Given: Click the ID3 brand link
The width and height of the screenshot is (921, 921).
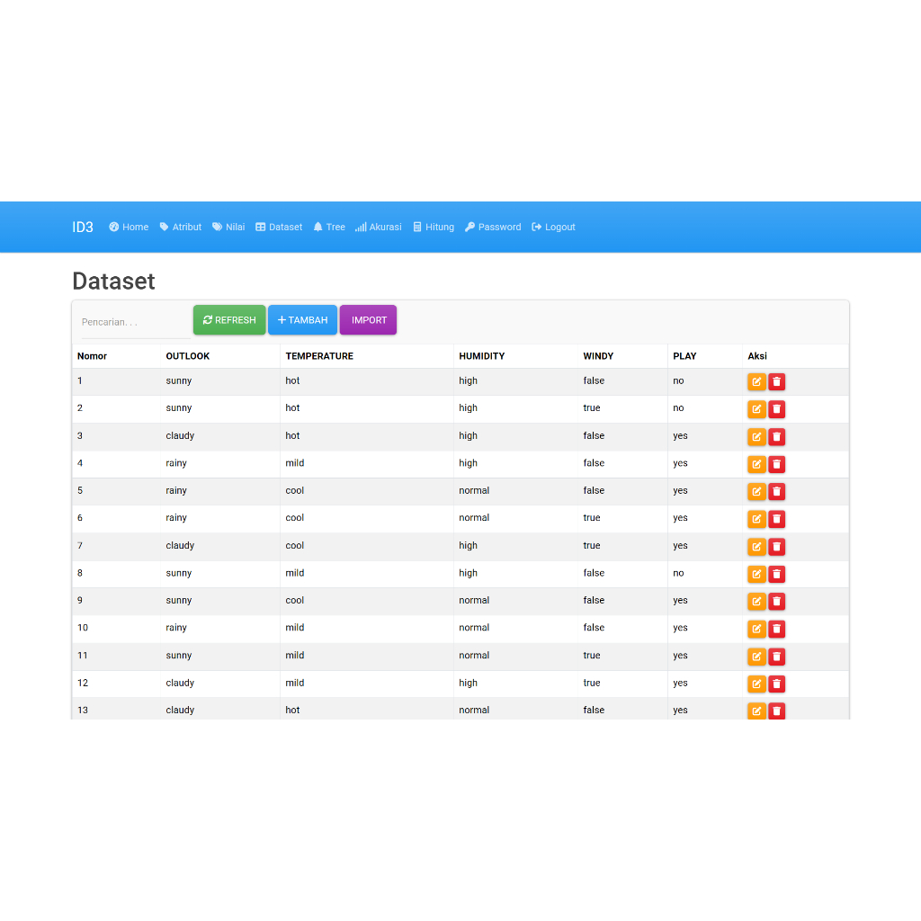Looking at the screenshot, I should (x=83, y=228).
